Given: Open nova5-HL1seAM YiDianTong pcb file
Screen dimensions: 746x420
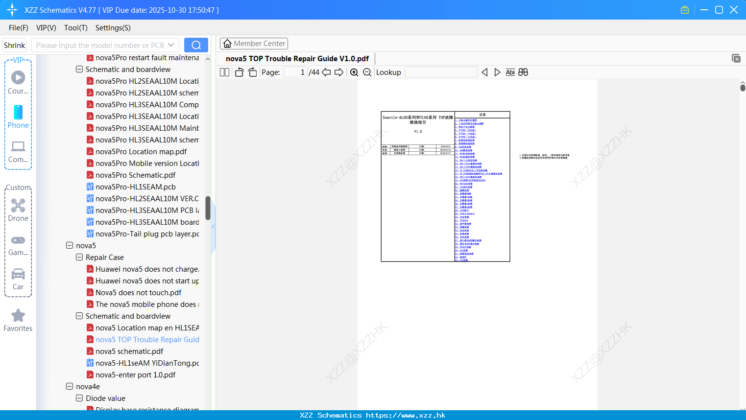Looking at the screenshot, I should [x=143, y=363].
